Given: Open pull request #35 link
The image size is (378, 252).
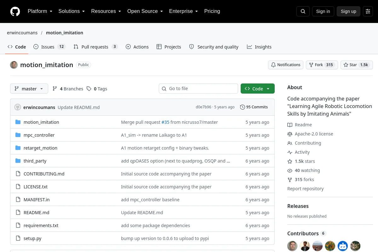Looking at the screenshot, I should pyautogui.click(x=165, y=122).
